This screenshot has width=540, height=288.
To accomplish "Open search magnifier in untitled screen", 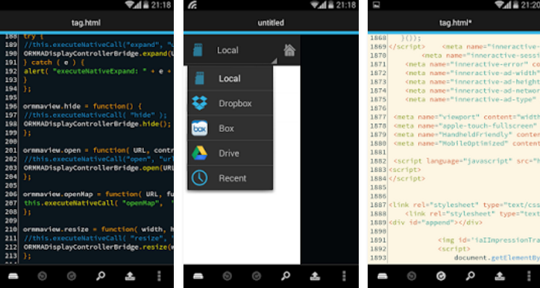I will coord(286,276).
